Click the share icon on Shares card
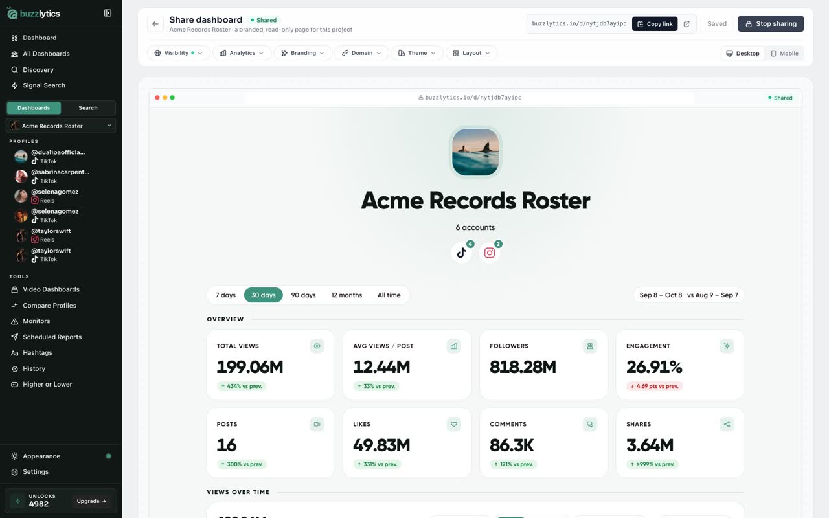This screenshot has height=518, width=829. tap(727, 425)
